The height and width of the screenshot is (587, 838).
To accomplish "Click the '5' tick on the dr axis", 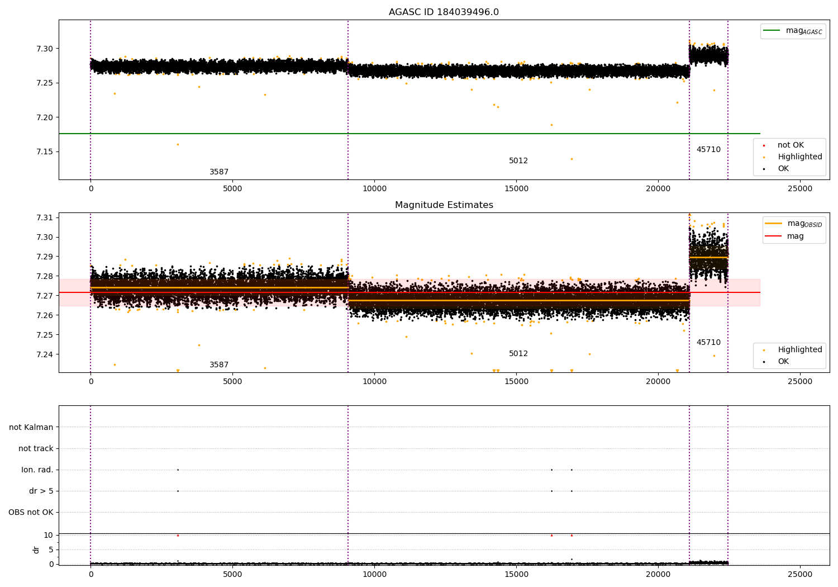I will tap(51, 550).
